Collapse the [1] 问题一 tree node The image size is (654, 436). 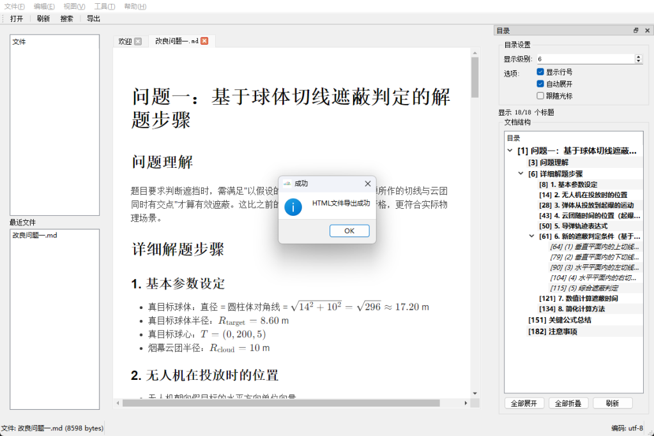point(510,151)
